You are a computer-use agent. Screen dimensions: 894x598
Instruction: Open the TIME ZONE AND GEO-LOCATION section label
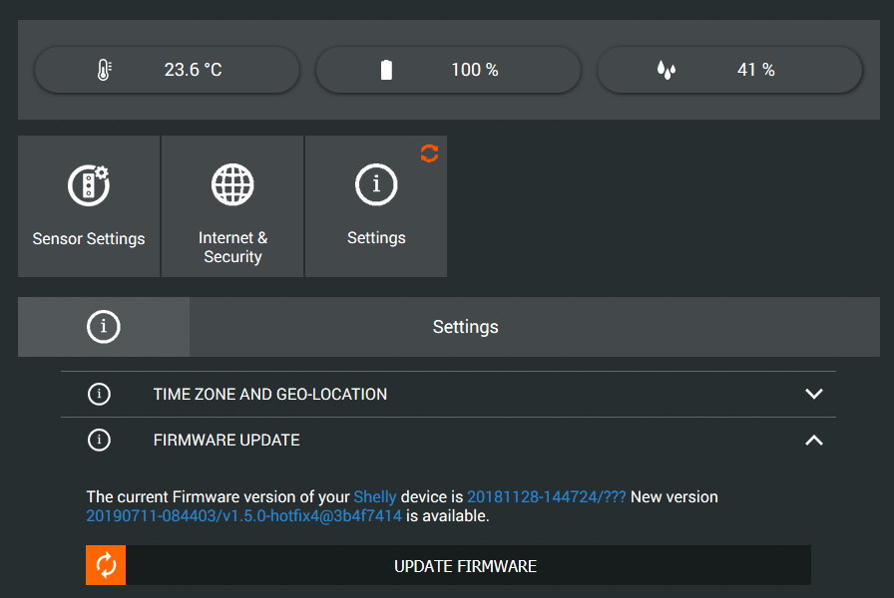point(269,395)
